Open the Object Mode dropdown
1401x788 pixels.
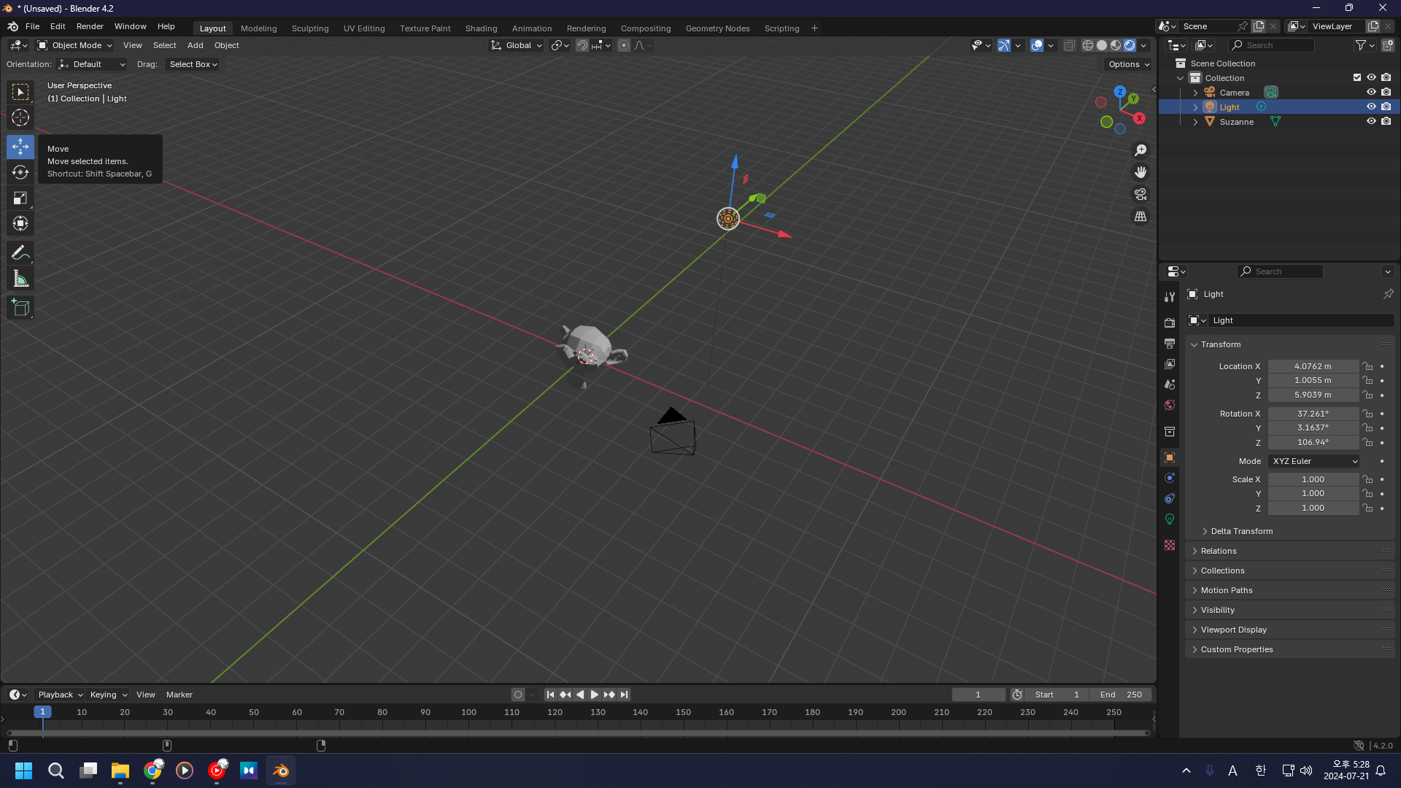(75, 45)
